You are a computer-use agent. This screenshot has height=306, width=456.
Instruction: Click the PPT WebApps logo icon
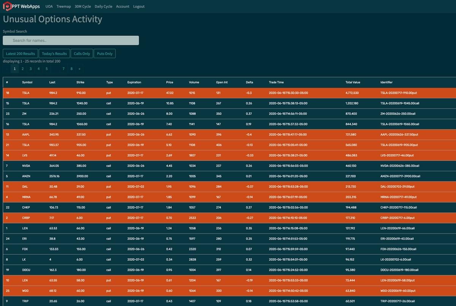pyautogui.click(x=7, y=6)
